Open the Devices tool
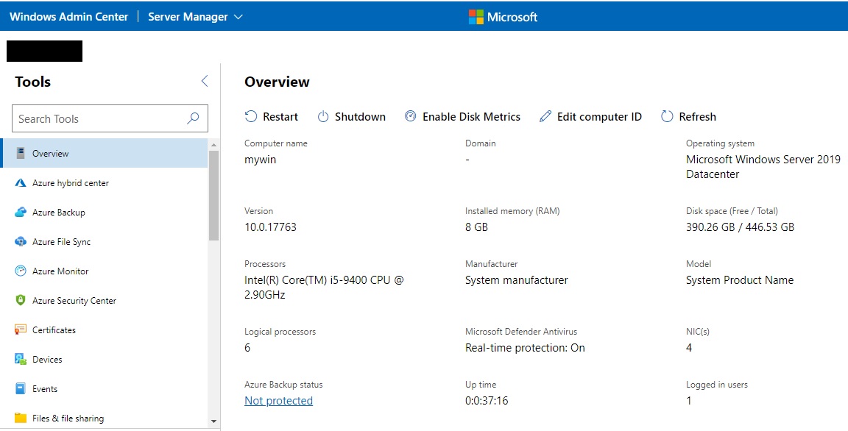This screenshot has width=848, height=431. (x=46, y=359)
